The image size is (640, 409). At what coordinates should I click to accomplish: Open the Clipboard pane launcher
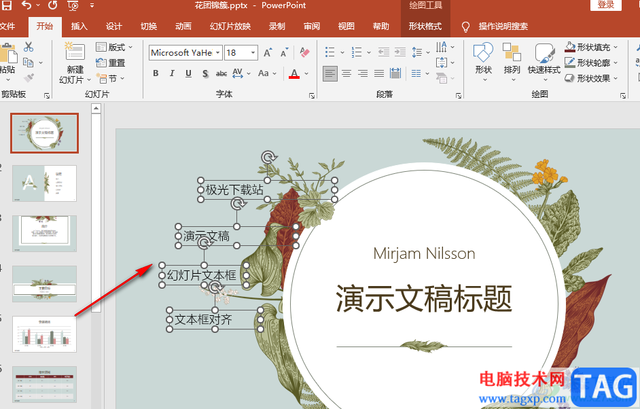click(47, 96)
